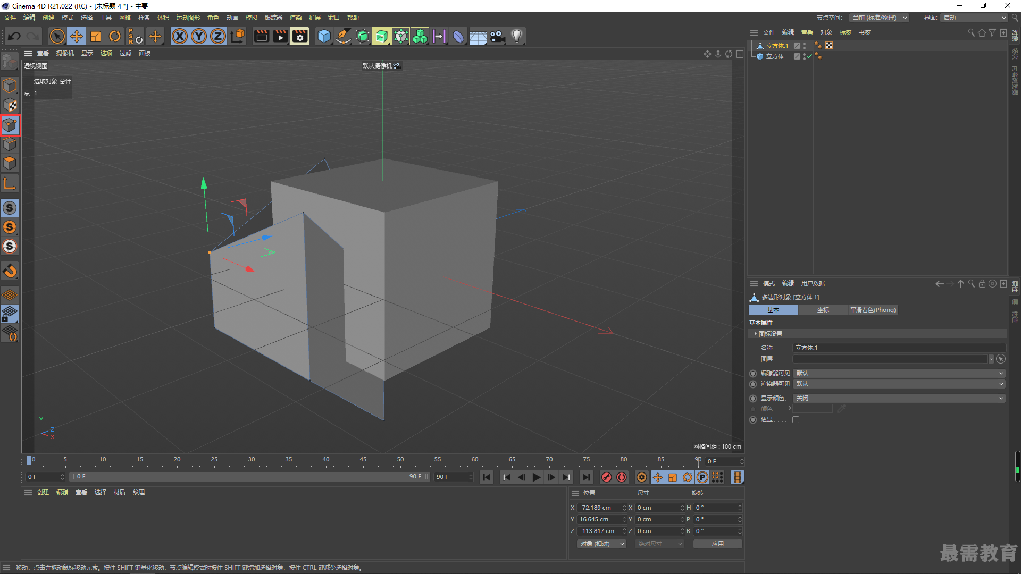Open 显示颜色 dropdown
Image resolution: width=1021 pixels, height=574 pixels.
click(899, 398)
